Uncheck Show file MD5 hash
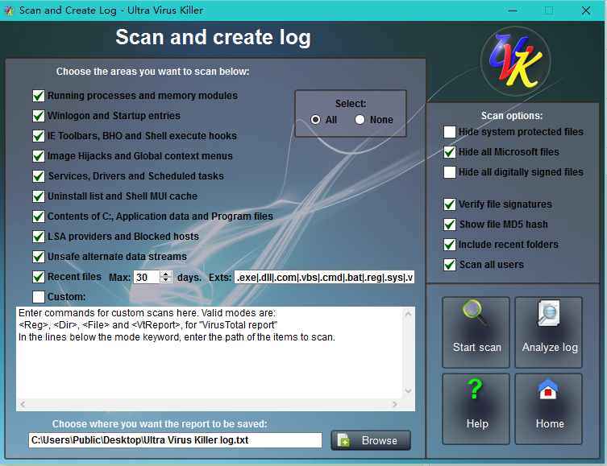The width and height of the screenshot is (607, 466). pyautogui.click(x=450, y=225)
